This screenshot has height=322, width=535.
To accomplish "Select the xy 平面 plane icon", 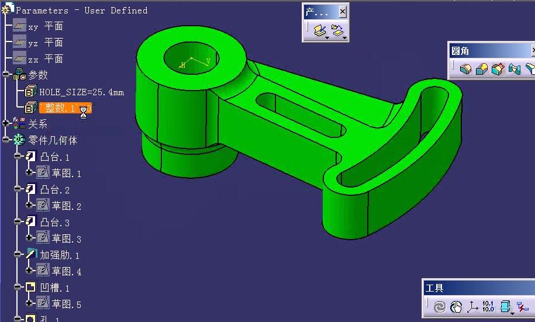I will coord(19,26).
